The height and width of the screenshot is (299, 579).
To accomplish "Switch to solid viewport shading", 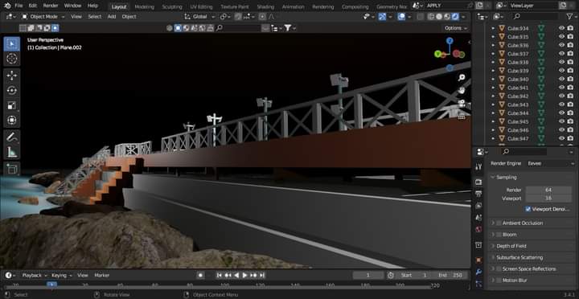I will click(x=439, y=17).
